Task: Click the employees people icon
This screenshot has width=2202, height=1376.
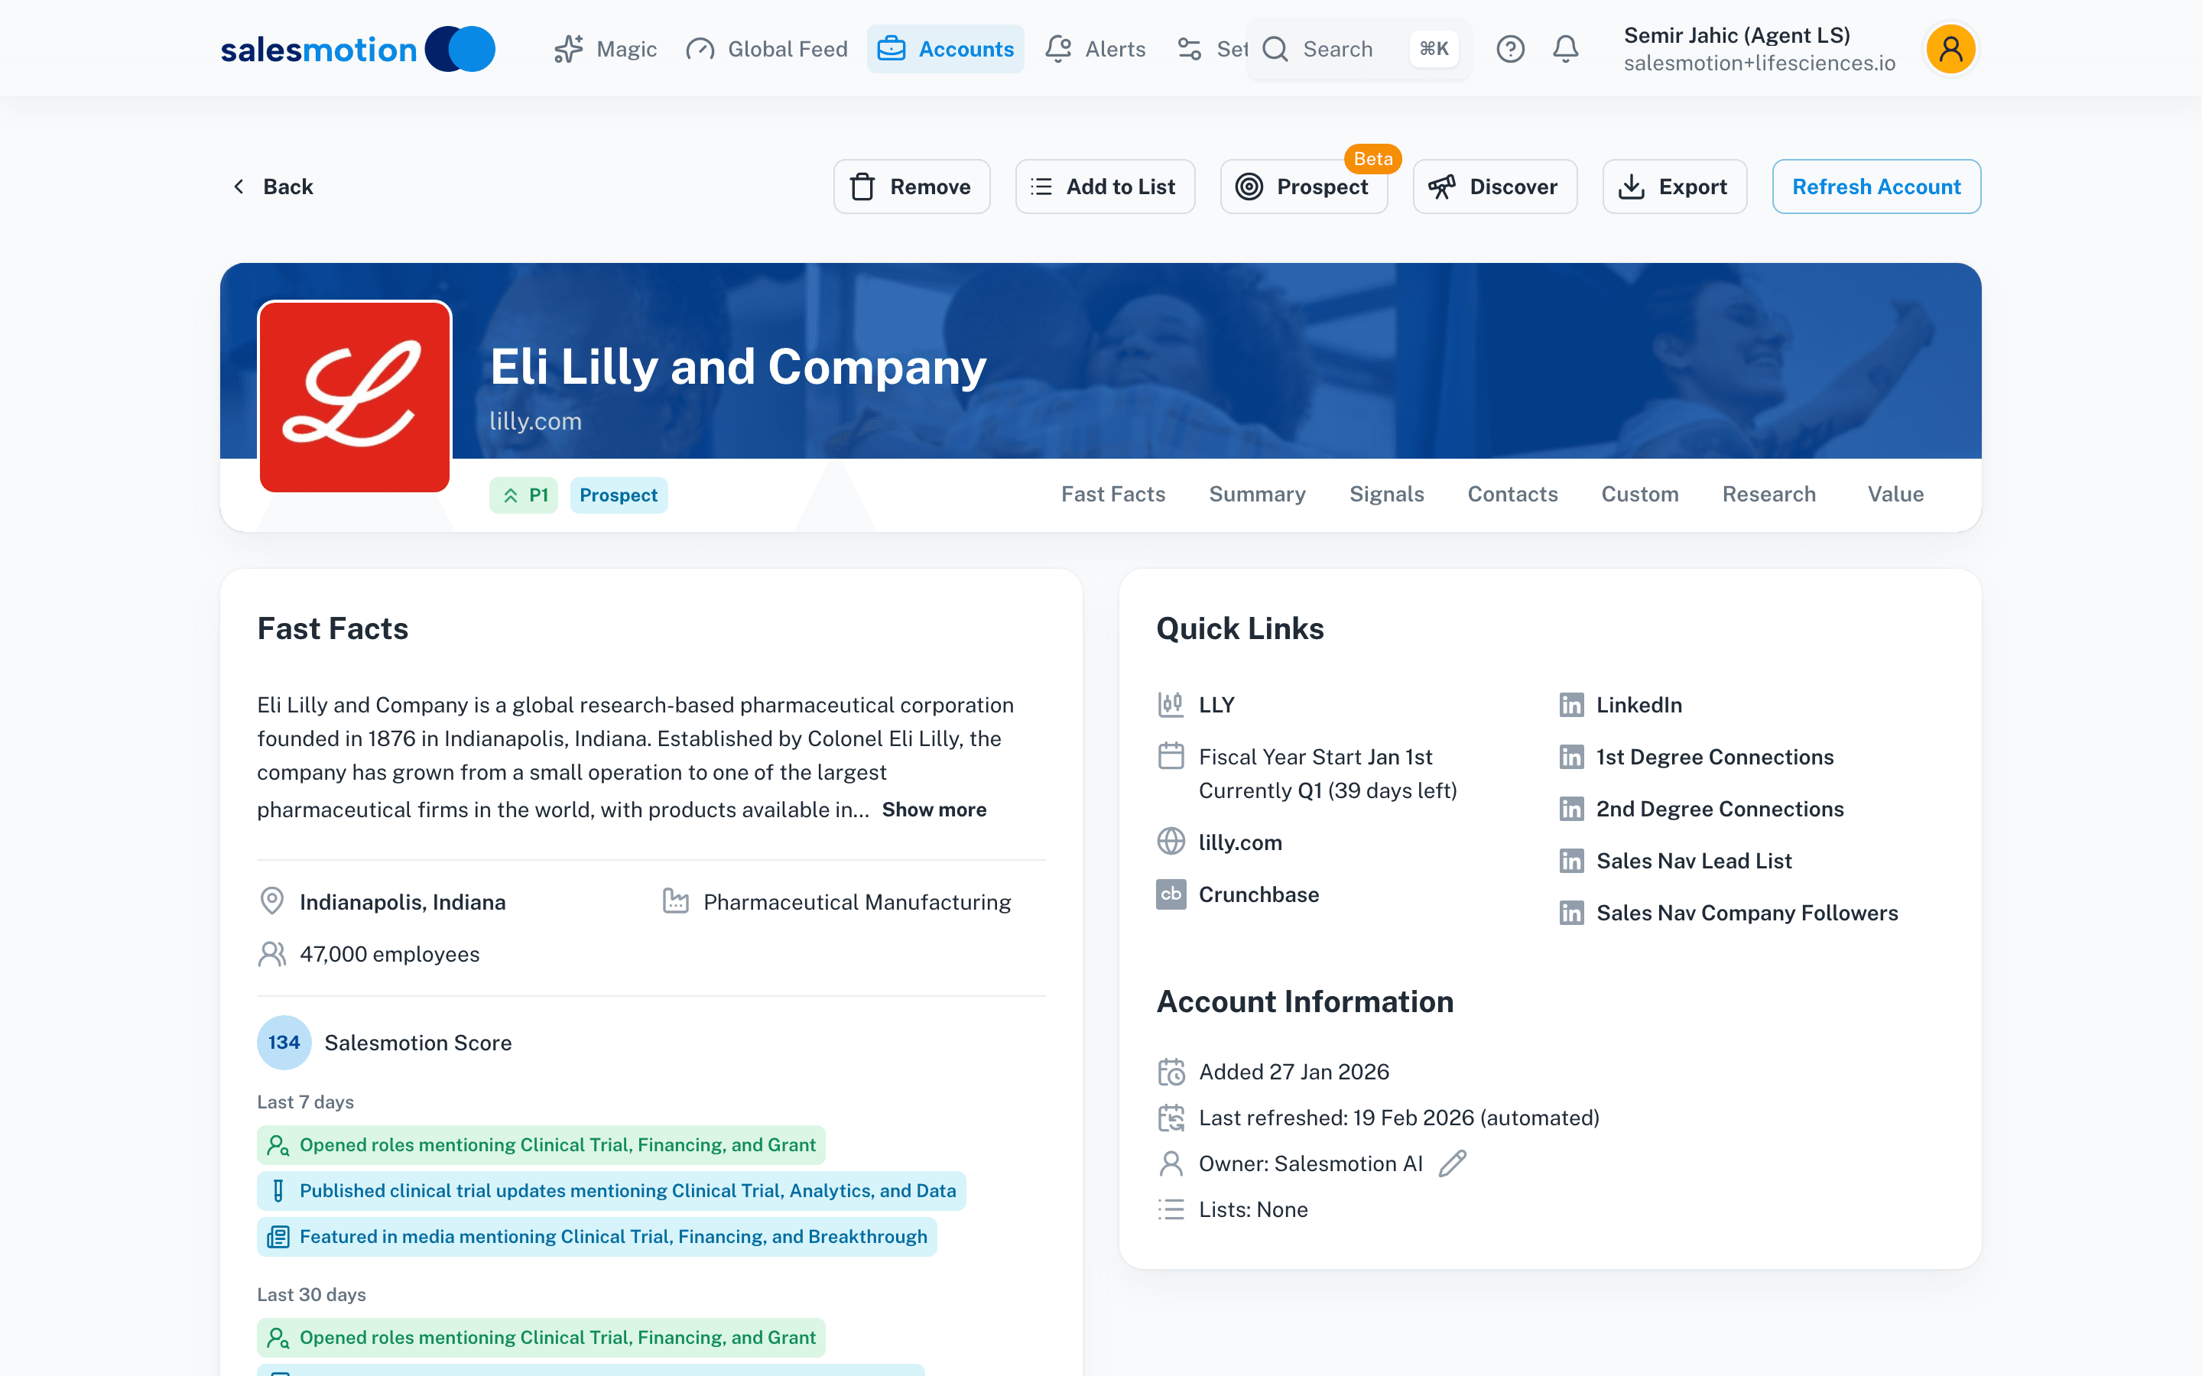Action: point(272,954)
